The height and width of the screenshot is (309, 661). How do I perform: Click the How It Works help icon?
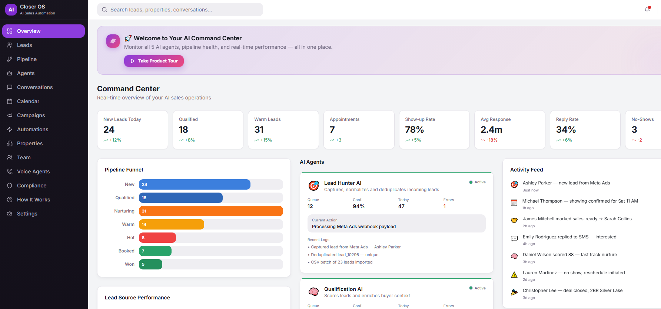coord(10,200)
